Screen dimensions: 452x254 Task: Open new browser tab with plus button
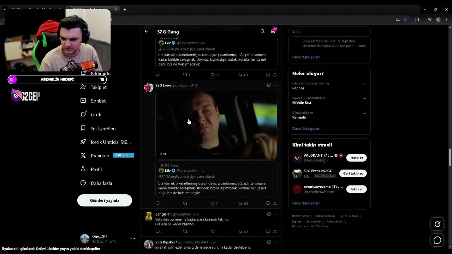click(125, 10)
